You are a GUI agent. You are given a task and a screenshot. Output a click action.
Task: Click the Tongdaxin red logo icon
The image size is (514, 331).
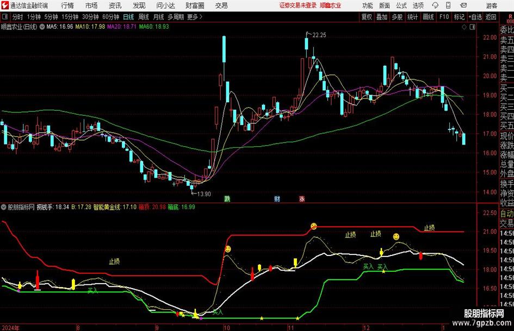5,5
